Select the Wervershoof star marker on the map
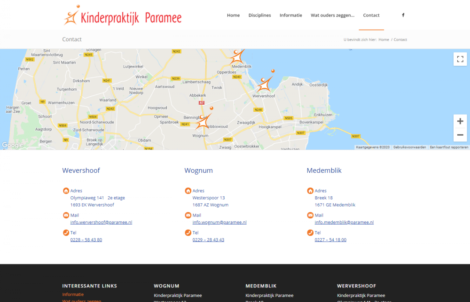470x302 pixels. coord(265,82)
